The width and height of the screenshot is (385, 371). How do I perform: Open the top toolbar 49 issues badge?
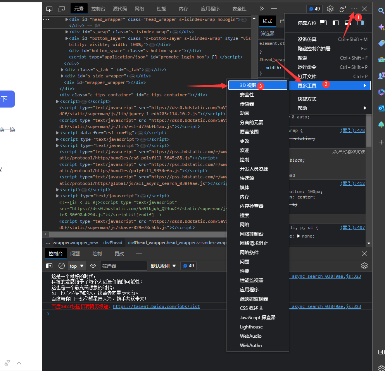314,9
